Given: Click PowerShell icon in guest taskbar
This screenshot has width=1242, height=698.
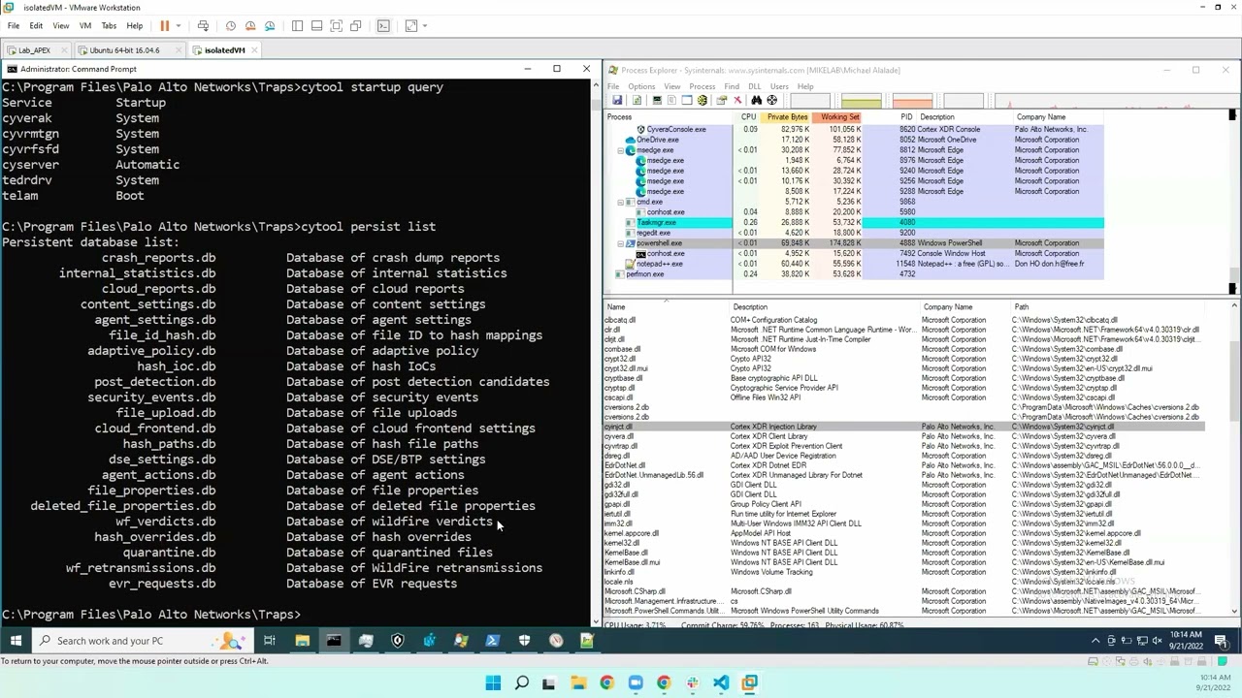Looking at the screenshot, I should pos(492,641).
